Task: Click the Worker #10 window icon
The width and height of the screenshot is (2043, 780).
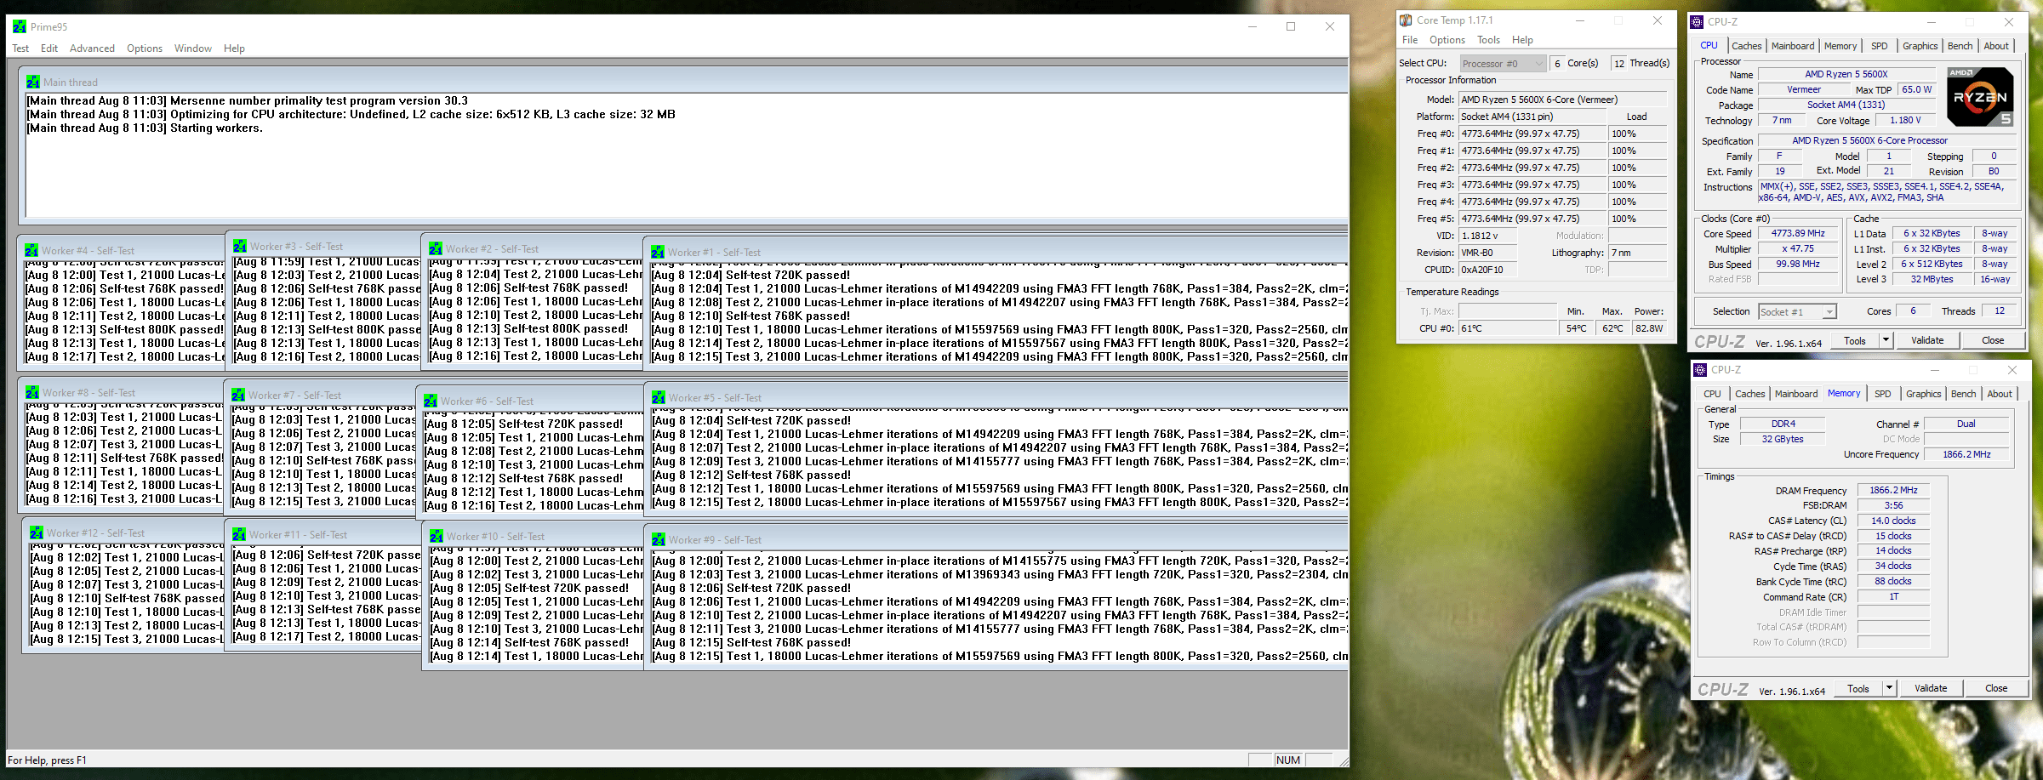Action: coord(437,536)
